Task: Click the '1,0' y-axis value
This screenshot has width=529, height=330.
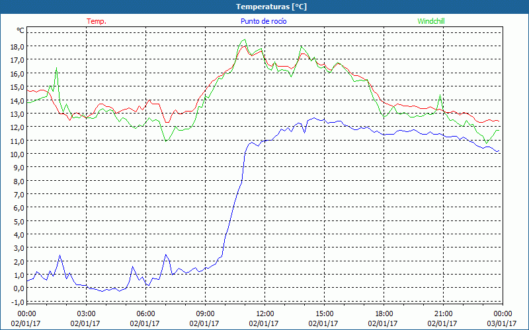Action: (19, 275)
